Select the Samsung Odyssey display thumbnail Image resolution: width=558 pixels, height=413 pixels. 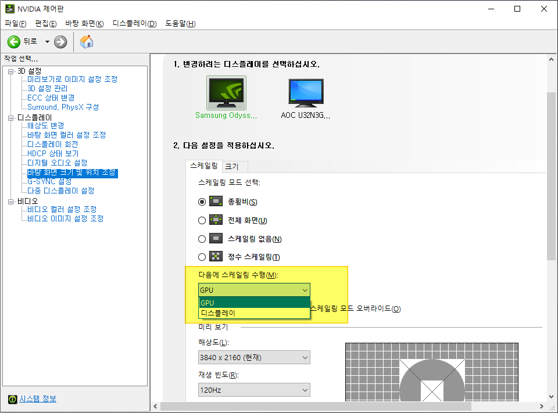point(226,93)
